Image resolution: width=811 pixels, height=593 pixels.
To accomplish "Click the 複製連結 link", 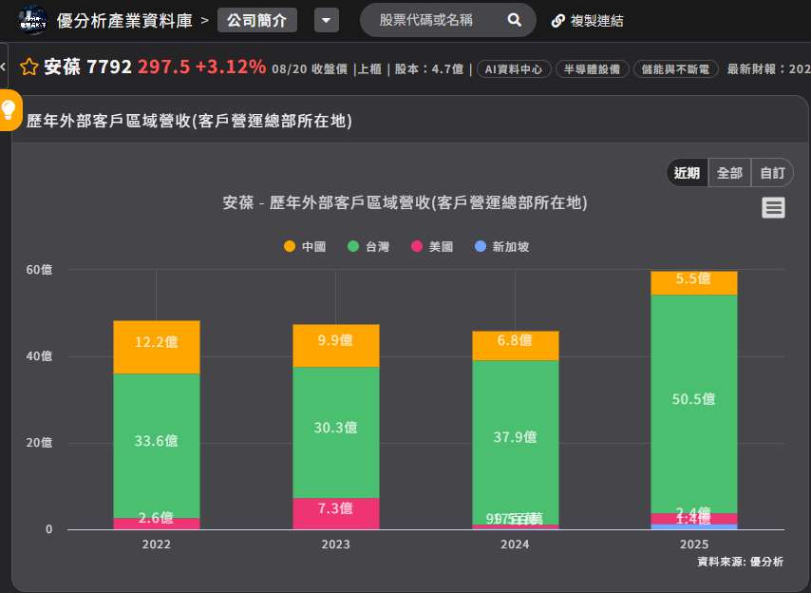I will (x=596, y=21).
